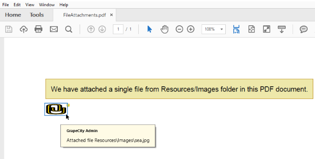The image size is (315, 159).
Task: Open the View menu
Action: pyautogui.click(x=30, y=5)
